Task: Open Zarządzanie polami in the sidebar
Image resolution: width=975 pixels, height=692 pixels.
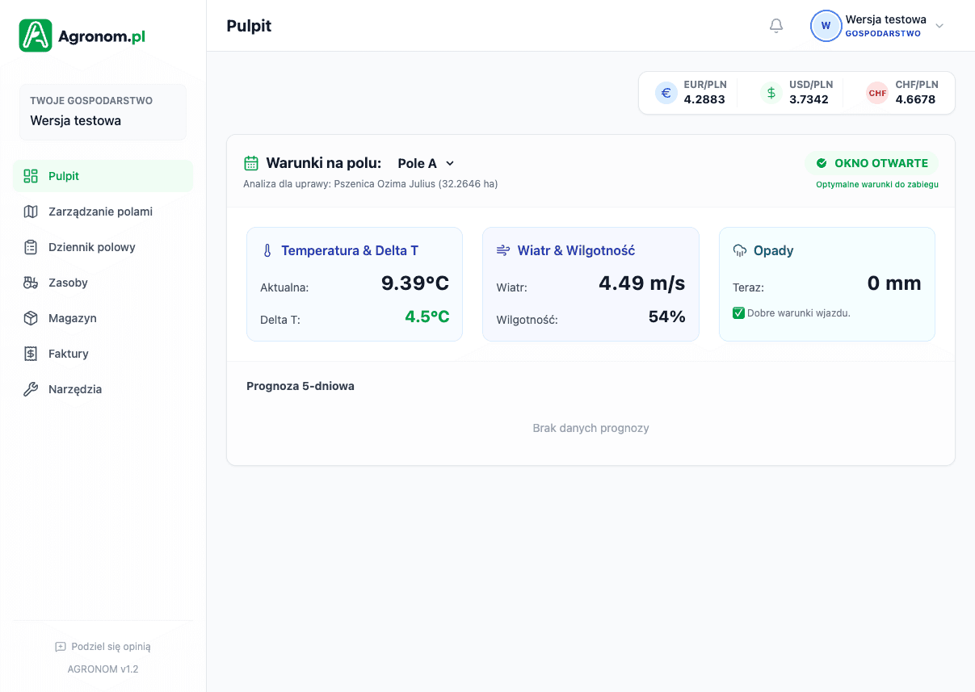Action: [100, 212]
